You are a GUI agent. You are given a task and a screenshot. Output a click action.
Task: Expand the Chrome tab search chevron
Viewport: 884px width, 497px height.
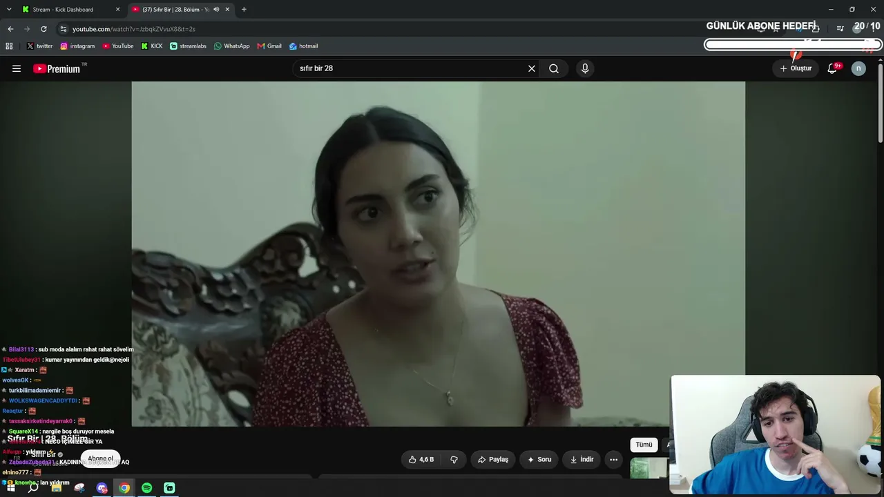point(9,10)
